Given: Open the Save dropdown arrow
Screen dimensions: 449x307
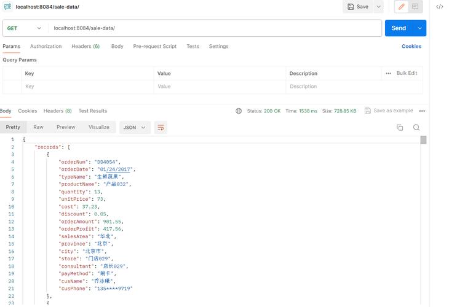Looking at the screenshot, I should point(378,7).
